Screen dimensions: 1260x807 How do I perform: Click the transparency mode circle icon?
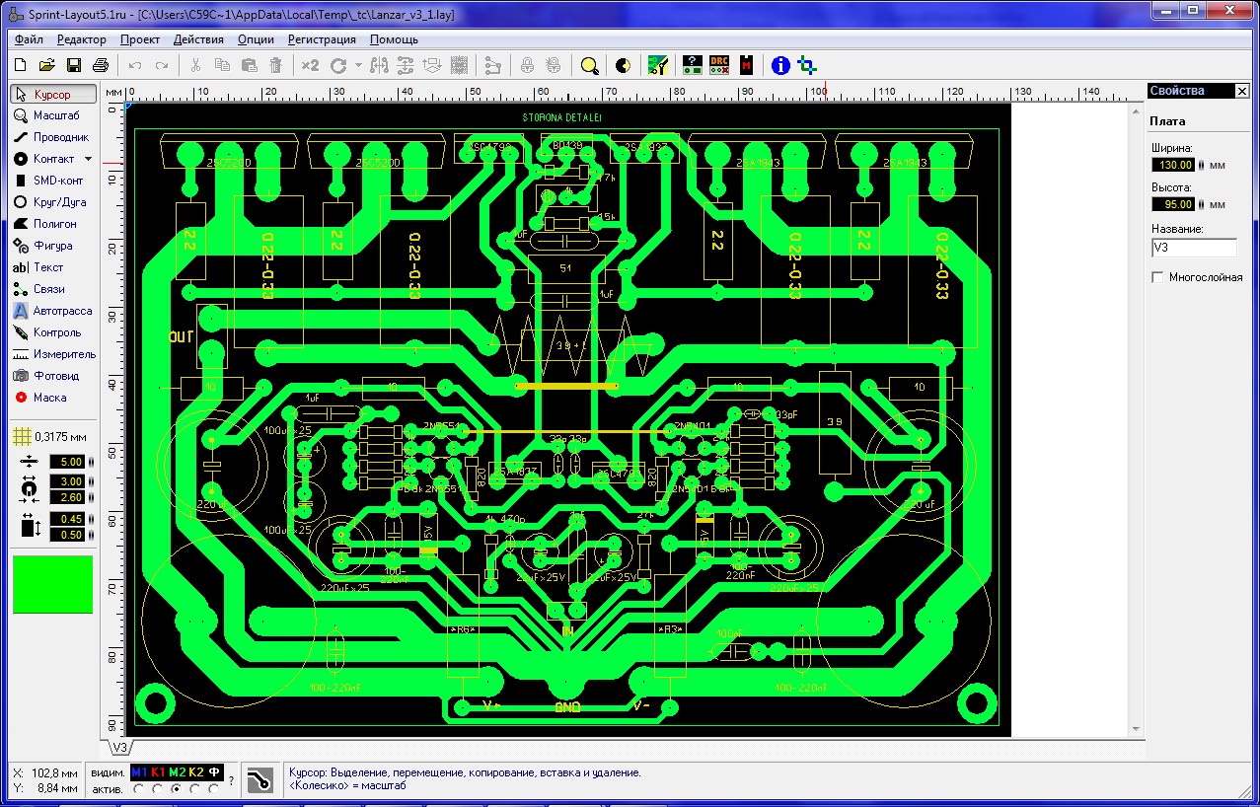tap(623, 65)
